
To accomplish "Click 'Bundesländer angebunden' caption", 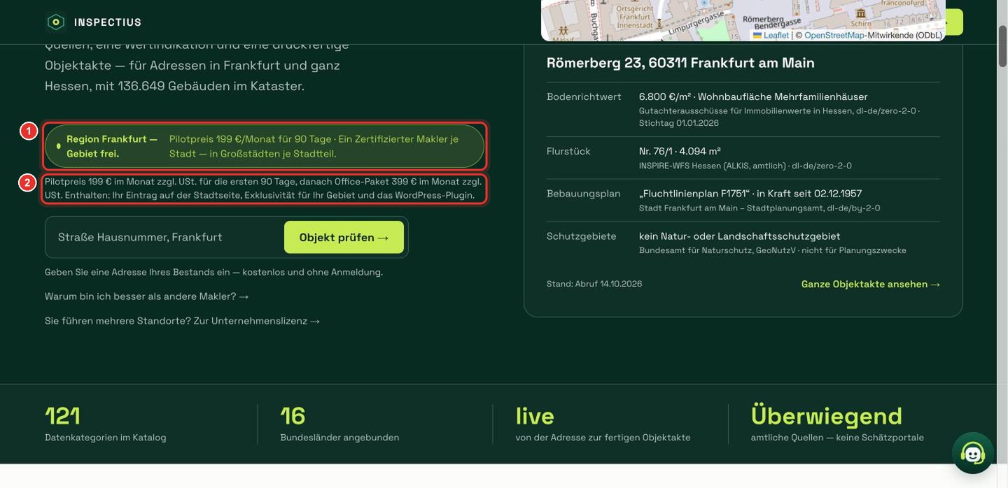I will [339, 438].
